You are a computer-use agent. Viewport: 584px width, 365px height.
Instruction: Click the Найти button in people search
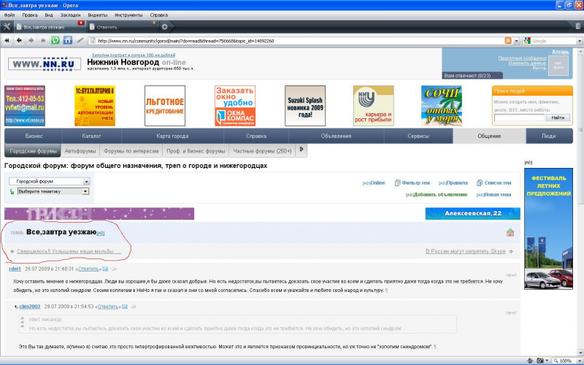(558, 118)
